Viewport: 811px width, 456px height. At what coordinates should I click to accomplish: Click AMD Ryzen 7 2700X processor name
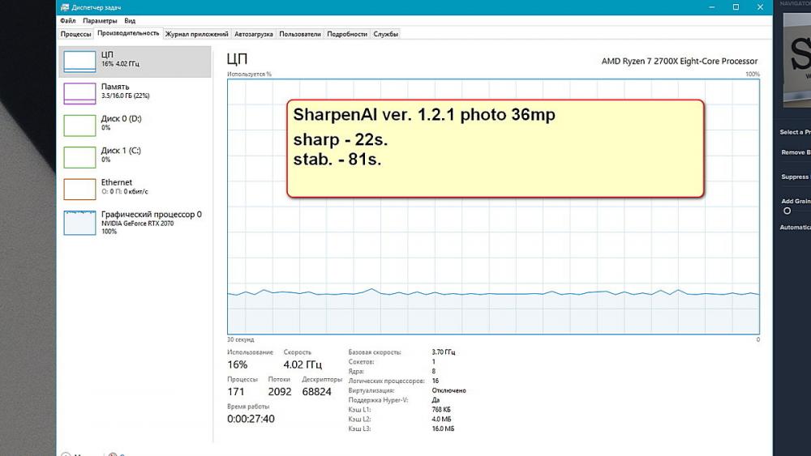coord(680,61)
